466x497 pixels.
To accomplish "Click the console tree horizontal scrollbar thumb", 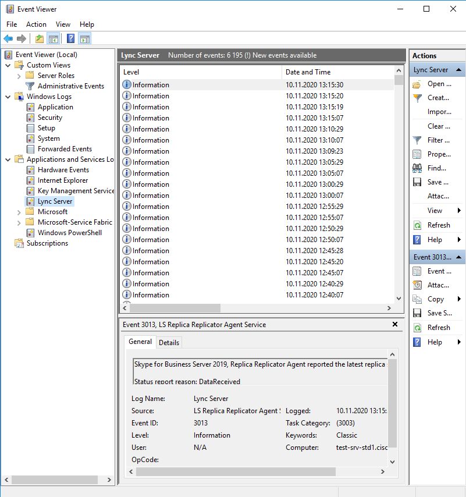I will click(x=55, y=480).
